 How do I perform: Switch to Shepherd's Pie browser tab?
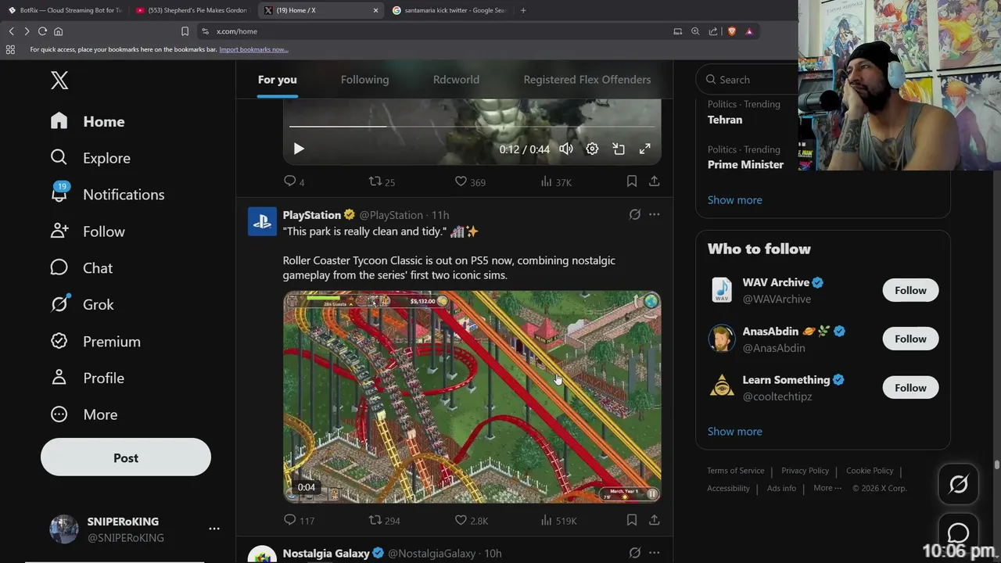click(192, 10)
